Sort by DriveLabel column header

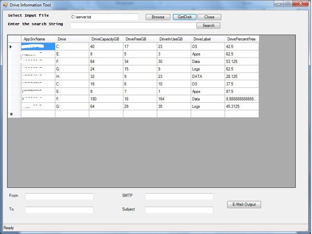pos(208,39)
